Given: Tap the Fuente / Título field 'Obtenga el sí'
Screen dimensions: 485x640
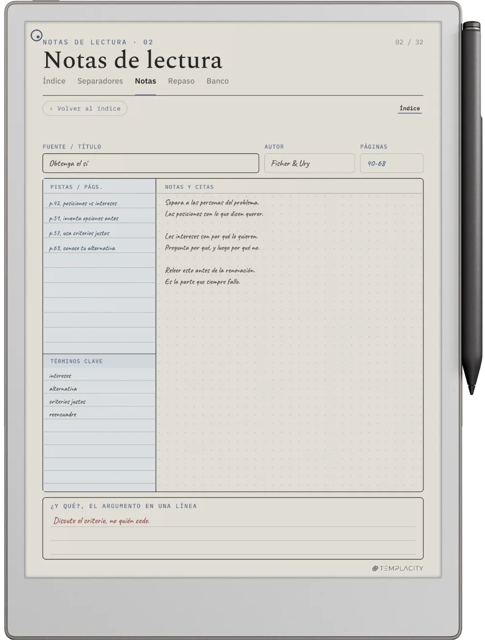Looking at the screenshot, I should click(x=151, y=164).
